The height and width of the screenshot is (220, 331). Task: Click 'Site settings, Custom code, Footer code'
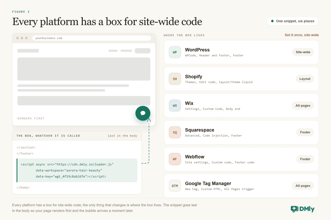(219, 162)
